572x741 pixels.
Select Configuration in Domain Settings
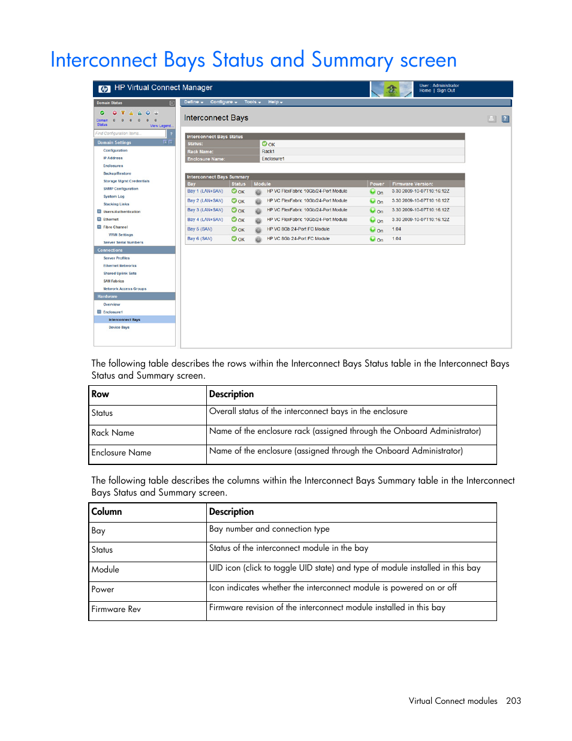pos(115,151)
